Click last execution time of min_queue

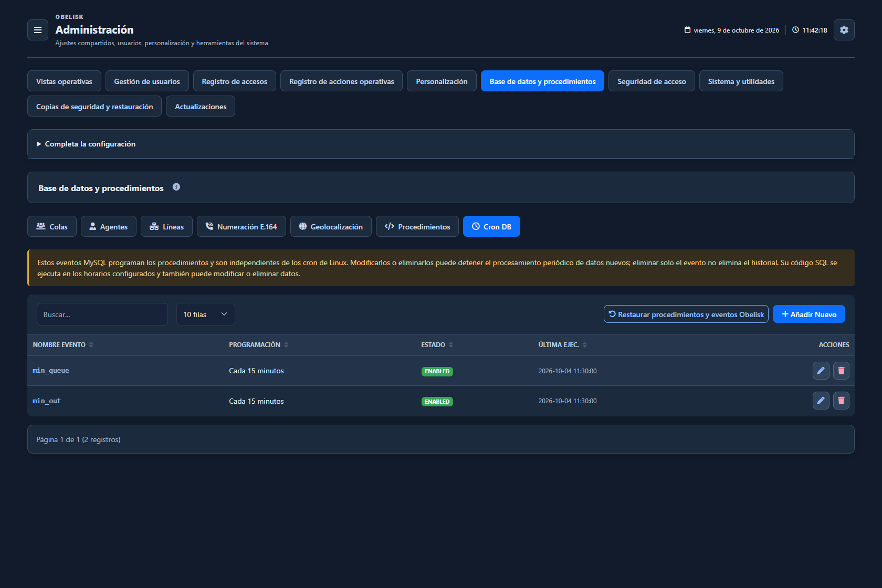(568, 371)
